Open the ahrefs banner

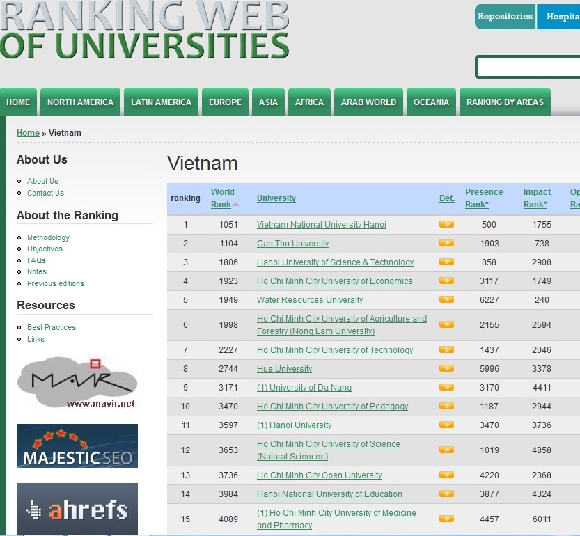[77, 509]
